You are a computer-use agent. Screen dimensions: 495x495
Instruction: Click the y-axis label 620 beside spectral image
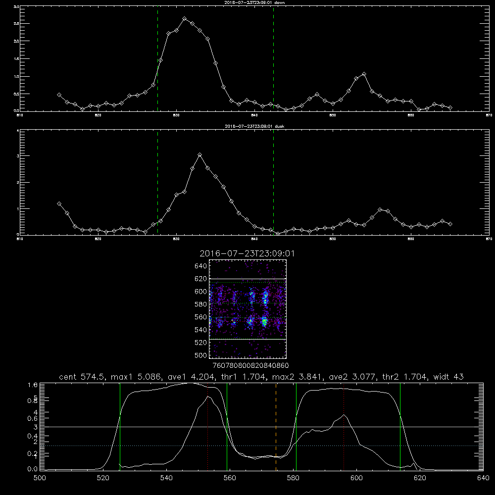point(201,279)
